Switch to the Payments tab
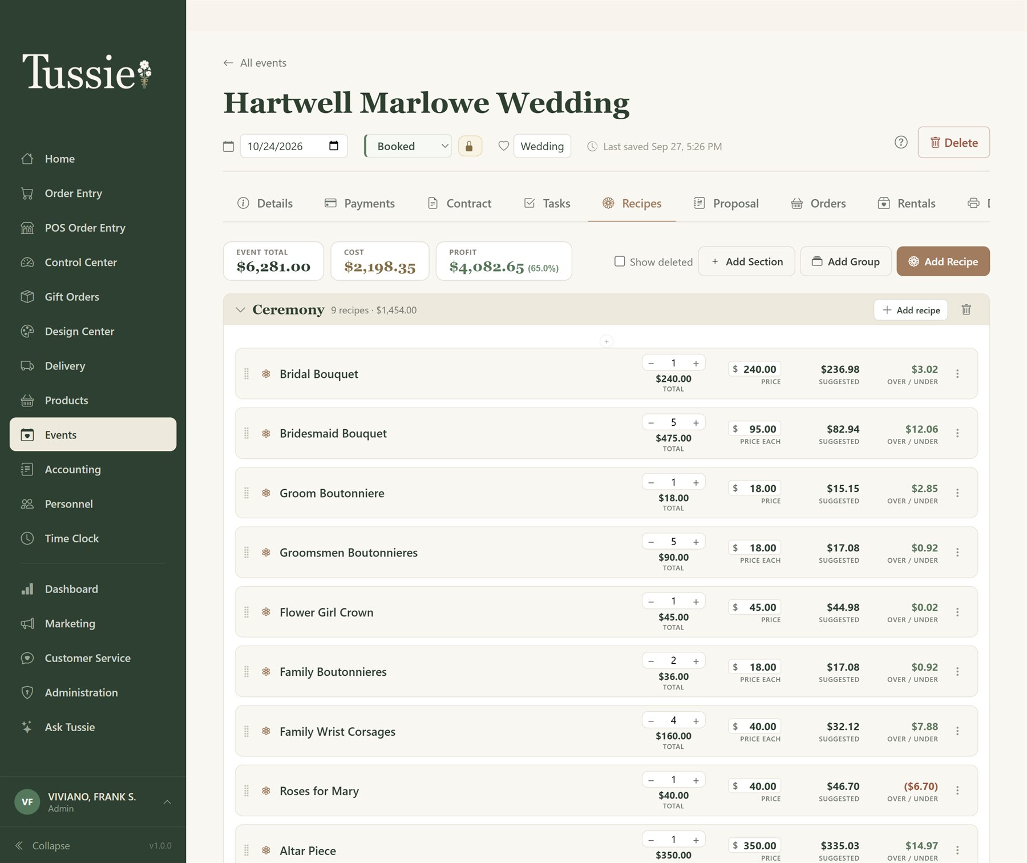 pos(359,203)
